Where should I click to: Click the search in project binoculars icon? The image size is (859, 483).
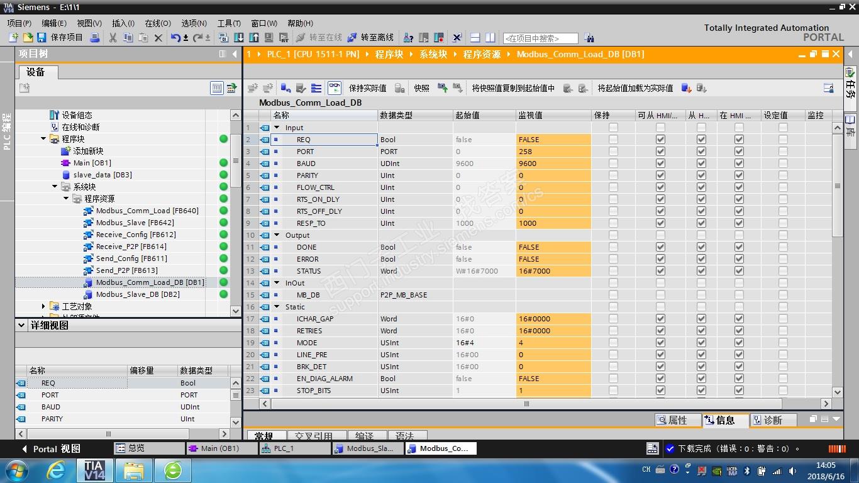589,38
